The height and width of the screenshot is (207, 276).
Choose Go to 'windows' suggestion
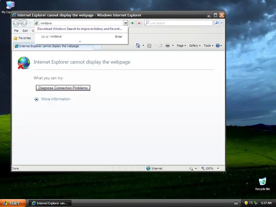(x=81, y=37)
